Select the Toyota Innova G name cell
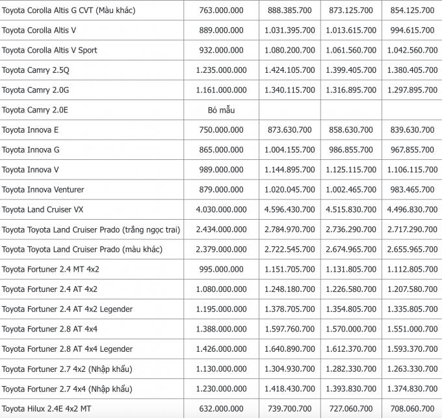442x418 pixels. pos(31,150)
